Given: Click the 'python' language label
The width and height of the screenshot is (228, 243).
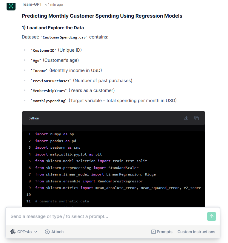Looking at the screenshot, I should click(34, 118).
